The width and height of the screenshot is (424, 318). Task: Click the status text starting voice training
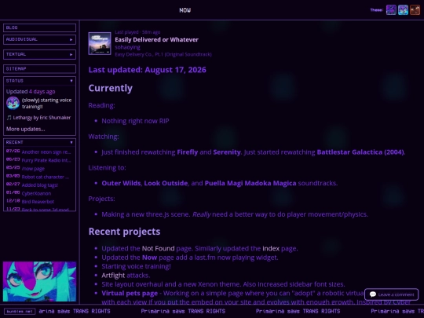click(46, 104)
